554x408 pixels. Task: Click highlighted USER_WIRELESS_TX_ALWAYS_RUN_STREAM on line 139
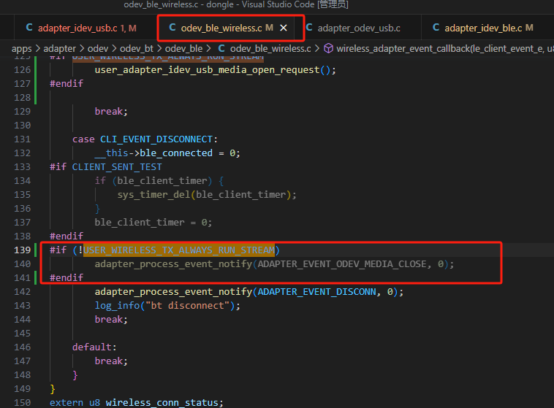coord(179,250)
